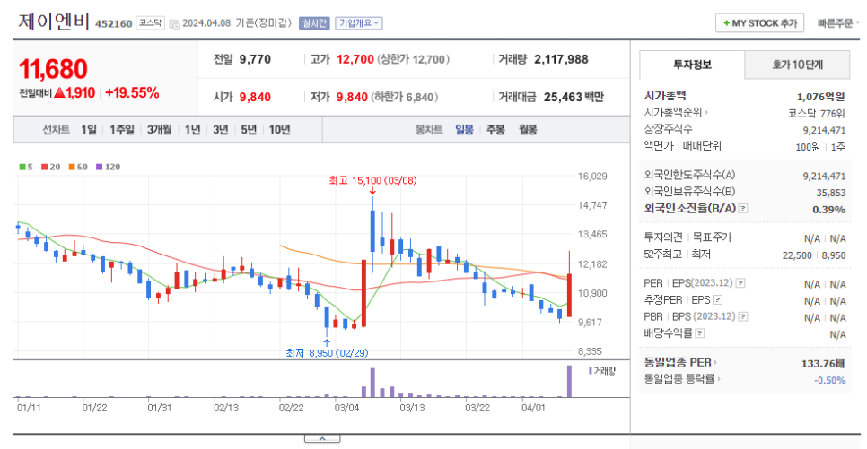Screen dimensions: 867x449
Task: Click the 외국인보유주식수(B) value 35,853
Action: pos(831,192)
